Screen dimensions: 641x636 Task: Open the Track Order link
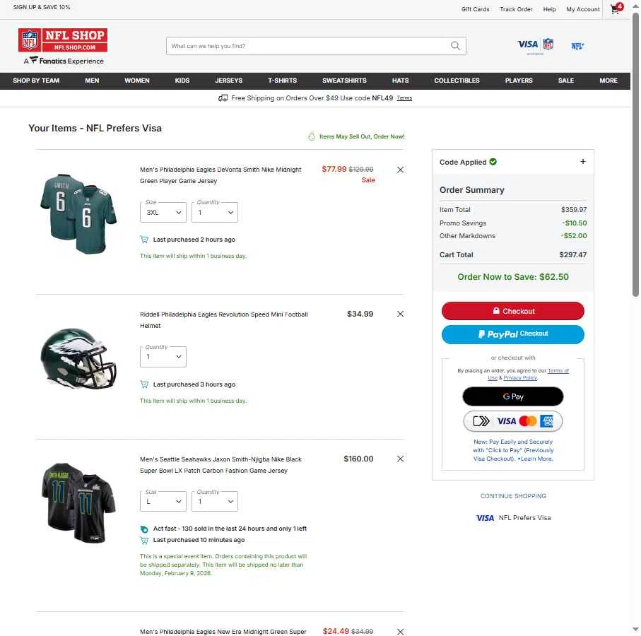click(516, 9)
